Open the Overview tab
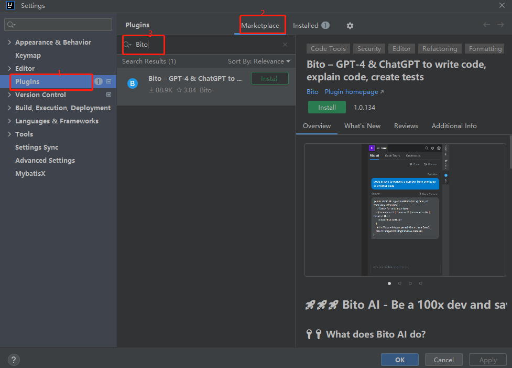 [317, 126]
